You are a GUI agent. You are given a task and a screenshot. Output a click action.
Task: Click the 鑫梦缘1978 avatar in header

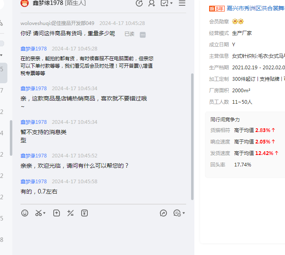[x=25, y=3]
